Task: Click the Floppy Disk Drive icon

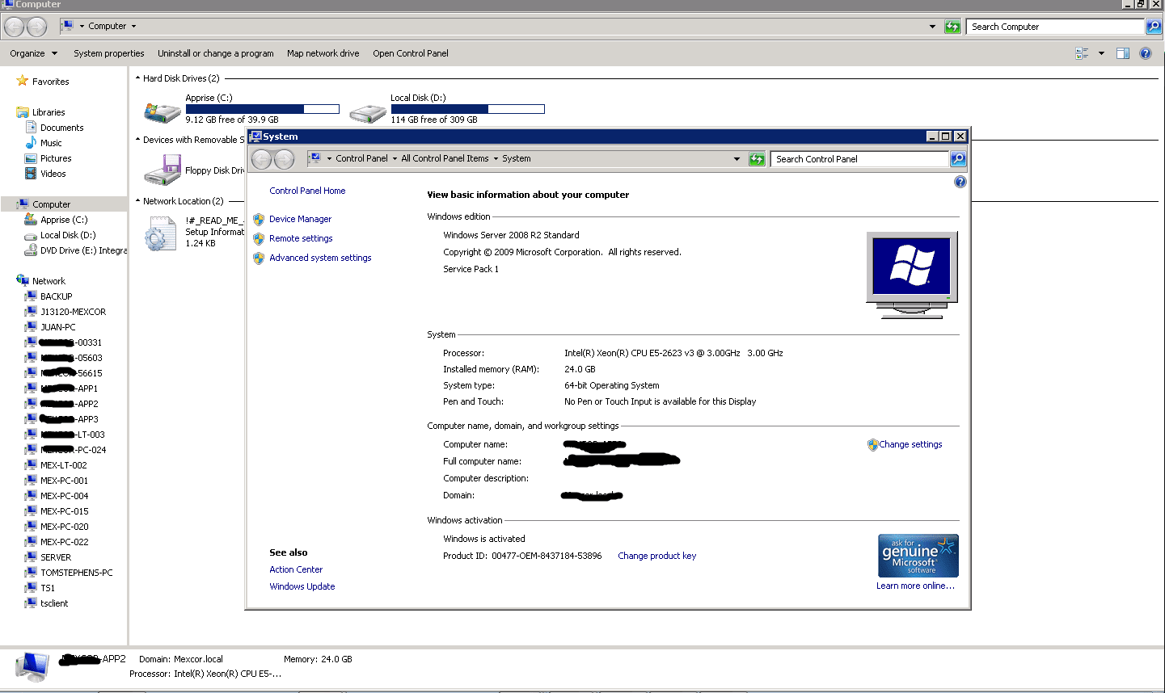Action: click(x=162, y=170)
